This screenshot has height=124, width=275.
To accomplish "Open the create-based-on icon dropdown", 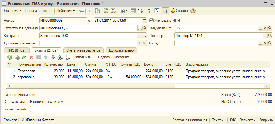I will (124, 11).
